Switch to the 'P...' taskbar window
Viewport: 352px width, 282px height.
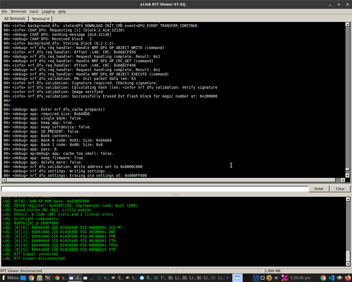[160, 278]
